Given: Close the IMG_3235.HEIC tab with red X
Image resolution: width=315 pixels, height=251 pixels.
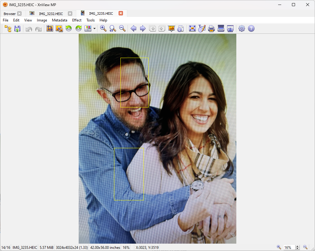Looking at the screenshot, I should pyautogui.click(x=121, y=13).
